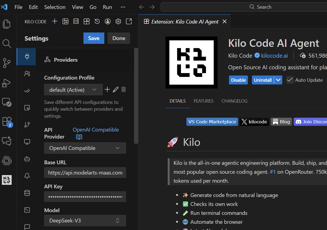This screenshot has width=327, height=230.
Task: Click into the Base URL field
Action: 85,173
